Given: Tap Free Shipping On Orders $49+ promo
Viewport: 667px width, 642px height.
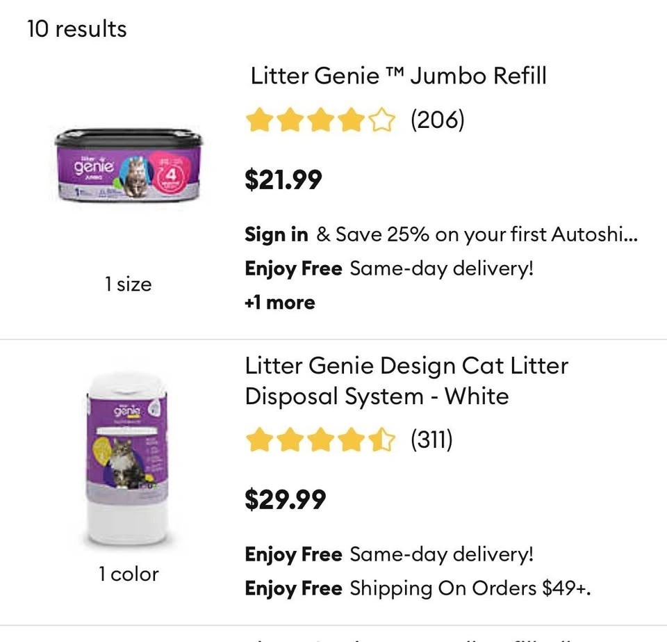Looking at the screenshot, I should [470, 588].
